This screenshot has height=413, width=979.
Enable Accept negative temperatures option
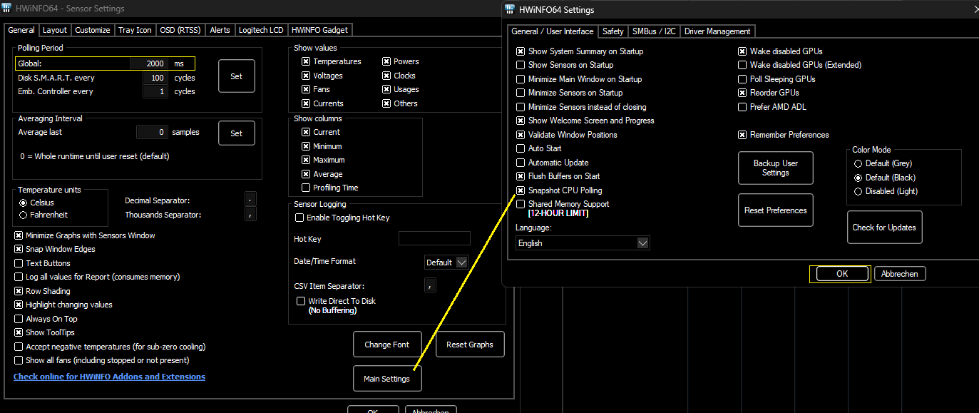pos(19,347)
